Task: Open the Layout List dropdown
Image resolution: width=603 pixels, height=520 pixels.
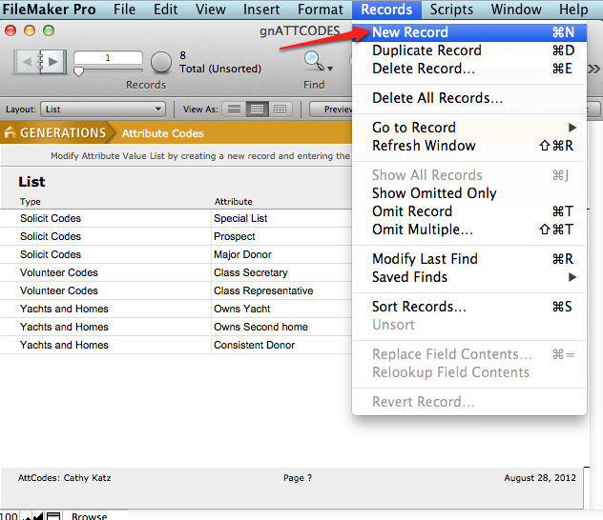Action: click(x=103, y=110)
